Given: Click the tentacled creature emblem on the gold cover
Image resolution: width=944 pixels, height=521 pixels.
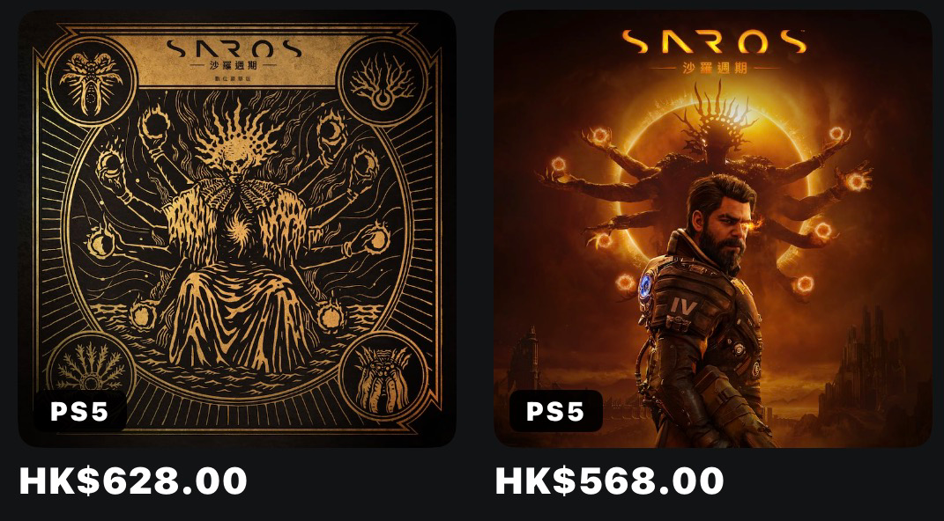Looking at the screenshot, I should (383, 377).
